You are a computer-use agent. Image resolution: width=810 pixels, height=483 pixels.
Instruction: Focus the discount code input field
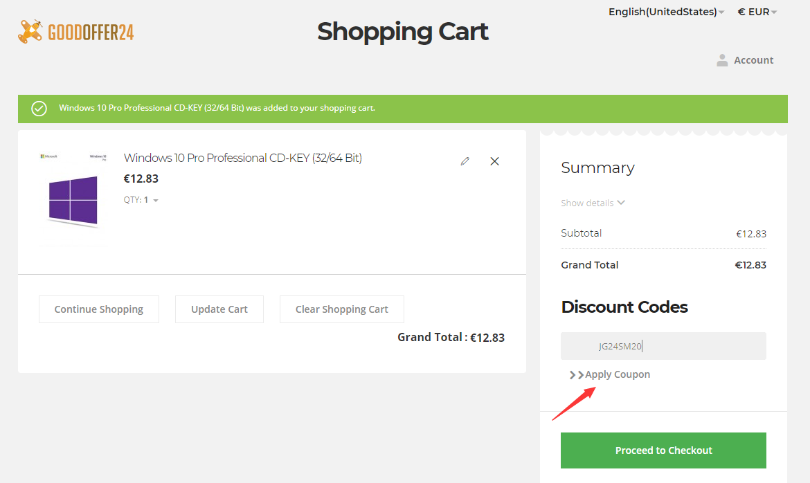pyautogui.click(x=663, y=346)
